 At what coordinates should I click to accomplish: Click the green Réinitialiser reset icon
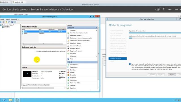(x=68, y=80)
